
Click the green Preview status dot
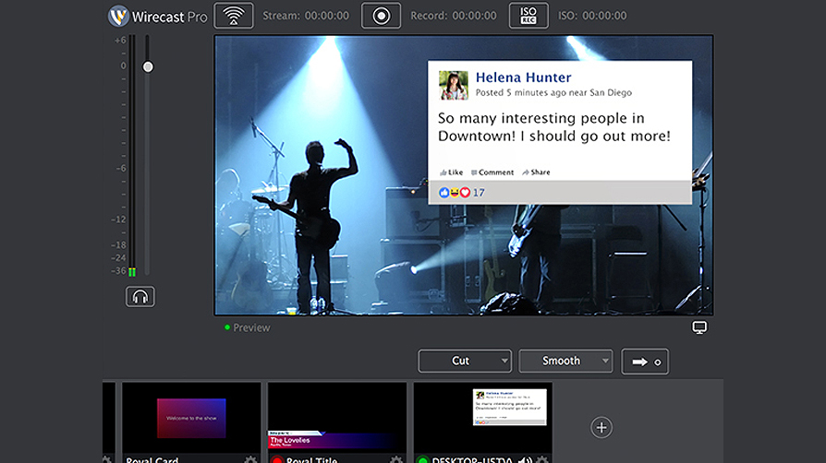tap(227, 327)
